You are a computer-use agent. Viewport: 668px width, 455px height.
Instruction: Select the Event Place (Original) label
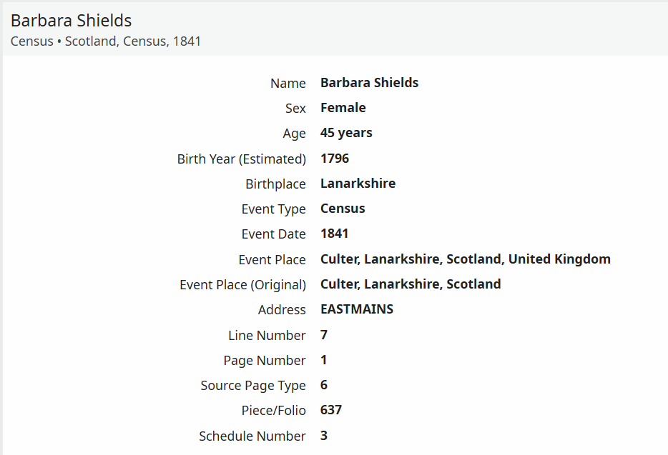pyautogui.click(x=243, y=285)
